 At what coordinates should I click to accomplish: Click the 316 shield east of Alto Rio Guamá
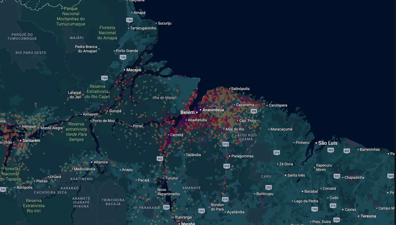pos(277,152)
